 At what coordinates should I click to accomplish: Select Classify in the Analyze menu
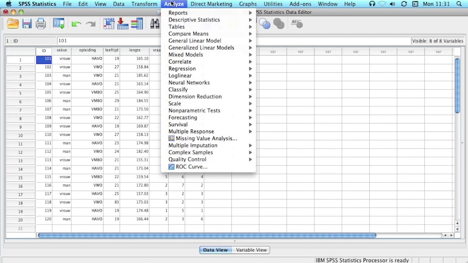[x=208, y=89]
